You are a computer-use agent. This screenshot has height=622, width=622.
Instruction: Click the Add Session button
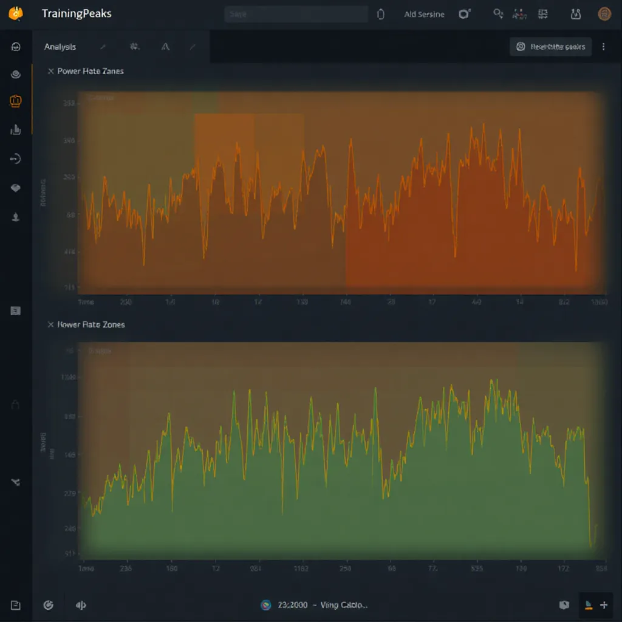[424, 14]
